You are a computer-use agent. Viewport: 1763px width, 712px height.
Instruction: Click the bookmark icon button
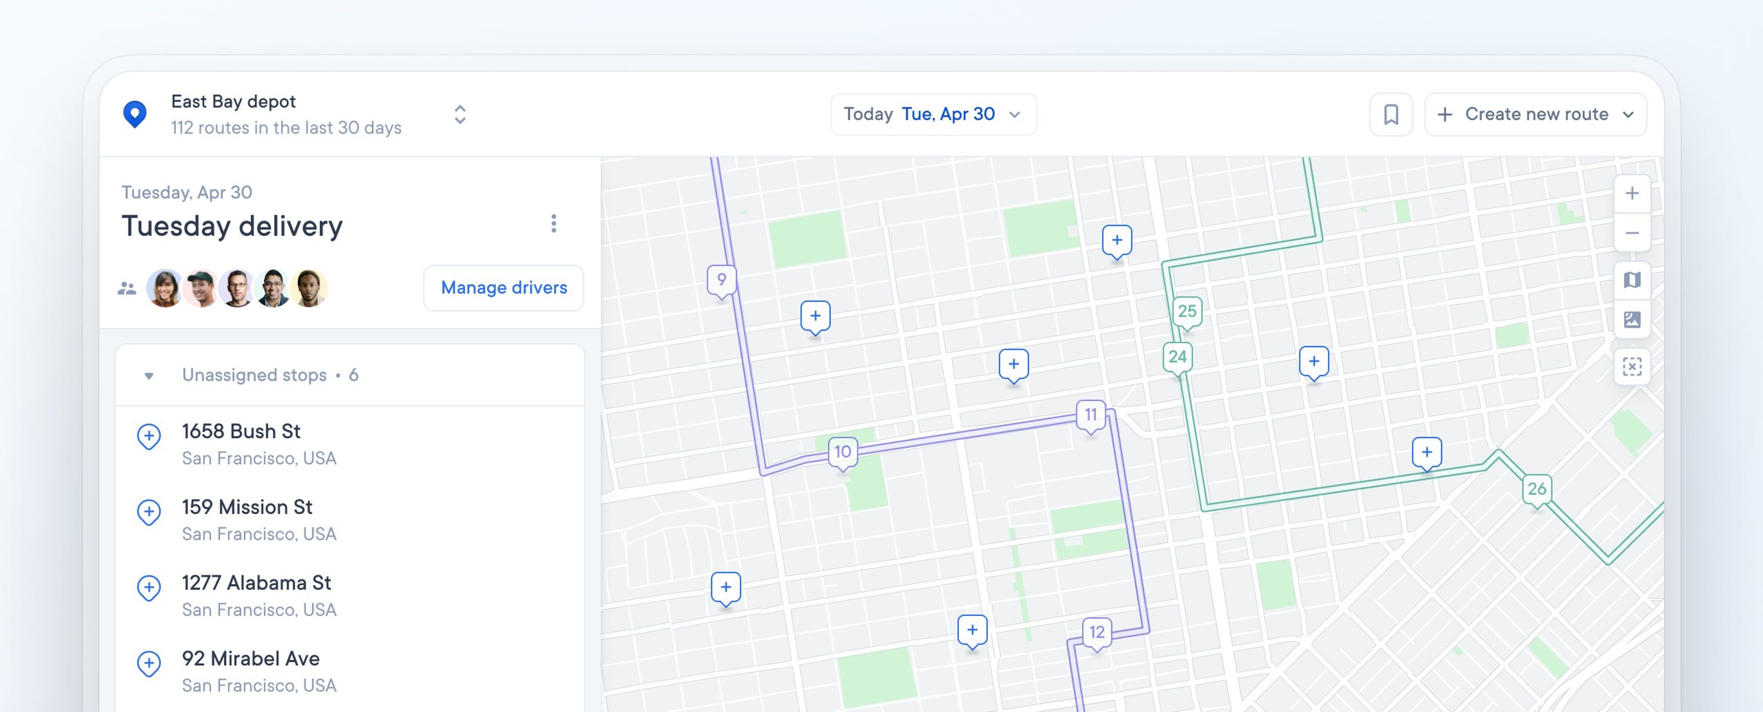[x=1390, y=114]
